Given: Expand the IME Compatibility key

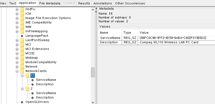Looking at the screenshot, I should (17, 23).
